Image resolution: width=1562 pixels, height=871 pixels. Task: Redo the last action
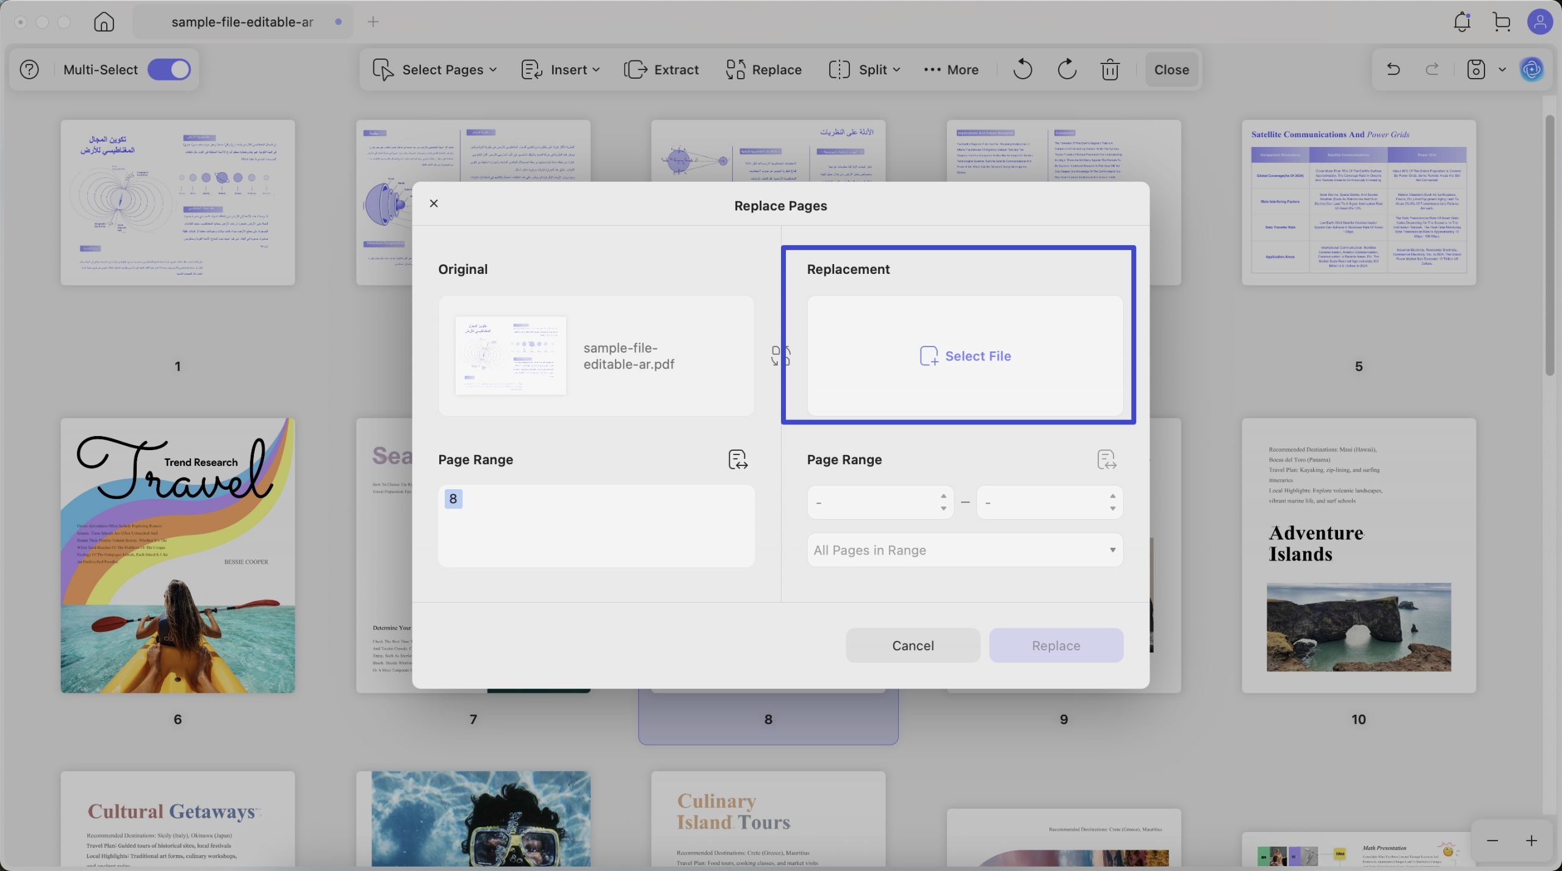coord(1431,70)
